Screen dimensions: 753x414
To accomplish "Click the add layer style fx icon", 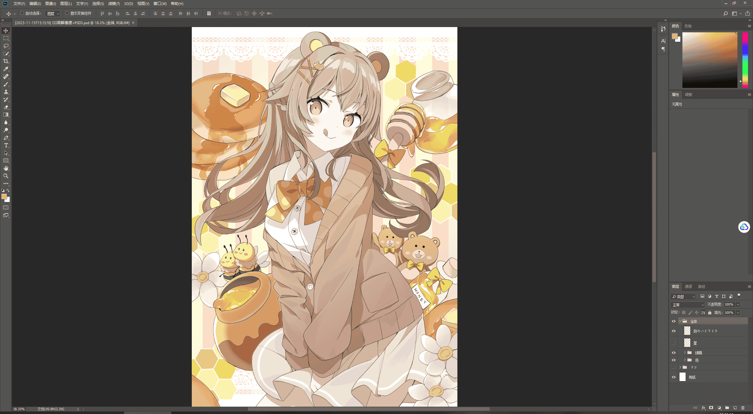I will (703, 408).
